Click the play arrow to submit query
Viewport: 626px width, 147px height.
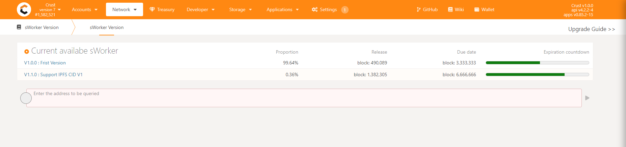587,98
